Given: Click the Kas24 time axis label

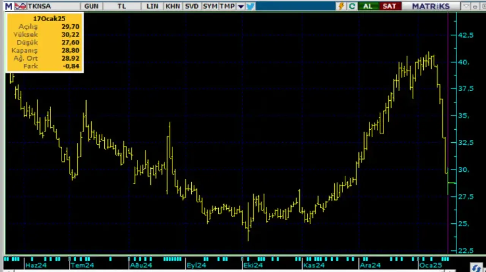Looking at the screenshot, I should 314,265.
